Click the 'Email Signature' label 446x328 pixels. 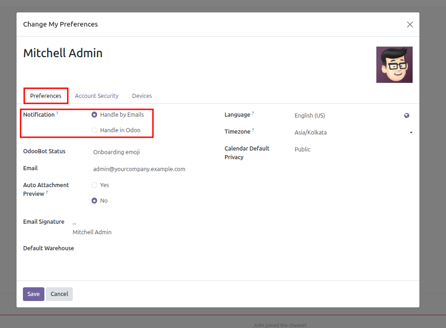tap(44, 222)
